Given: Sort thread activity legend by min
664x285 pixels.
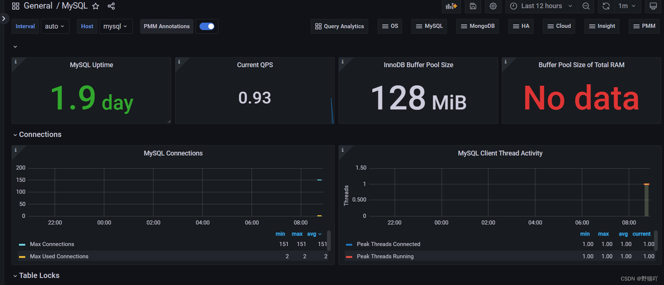Looking at the screenshot, I should point(585,234).
